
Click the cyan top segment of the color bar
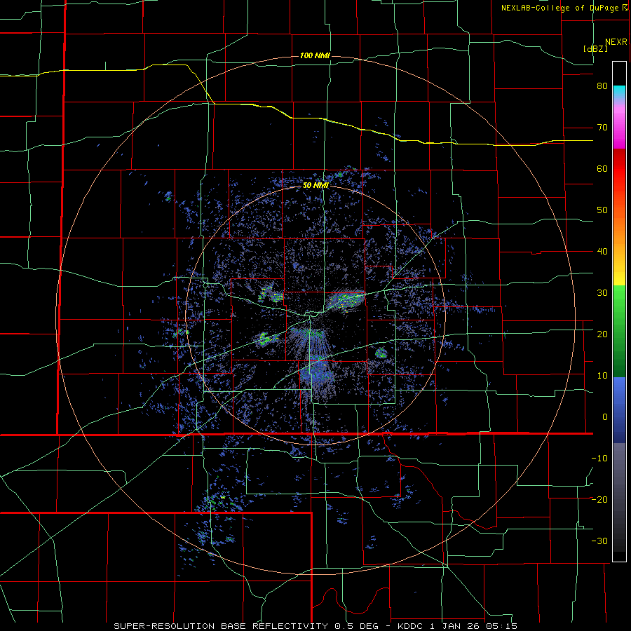(x=619, y=93)
